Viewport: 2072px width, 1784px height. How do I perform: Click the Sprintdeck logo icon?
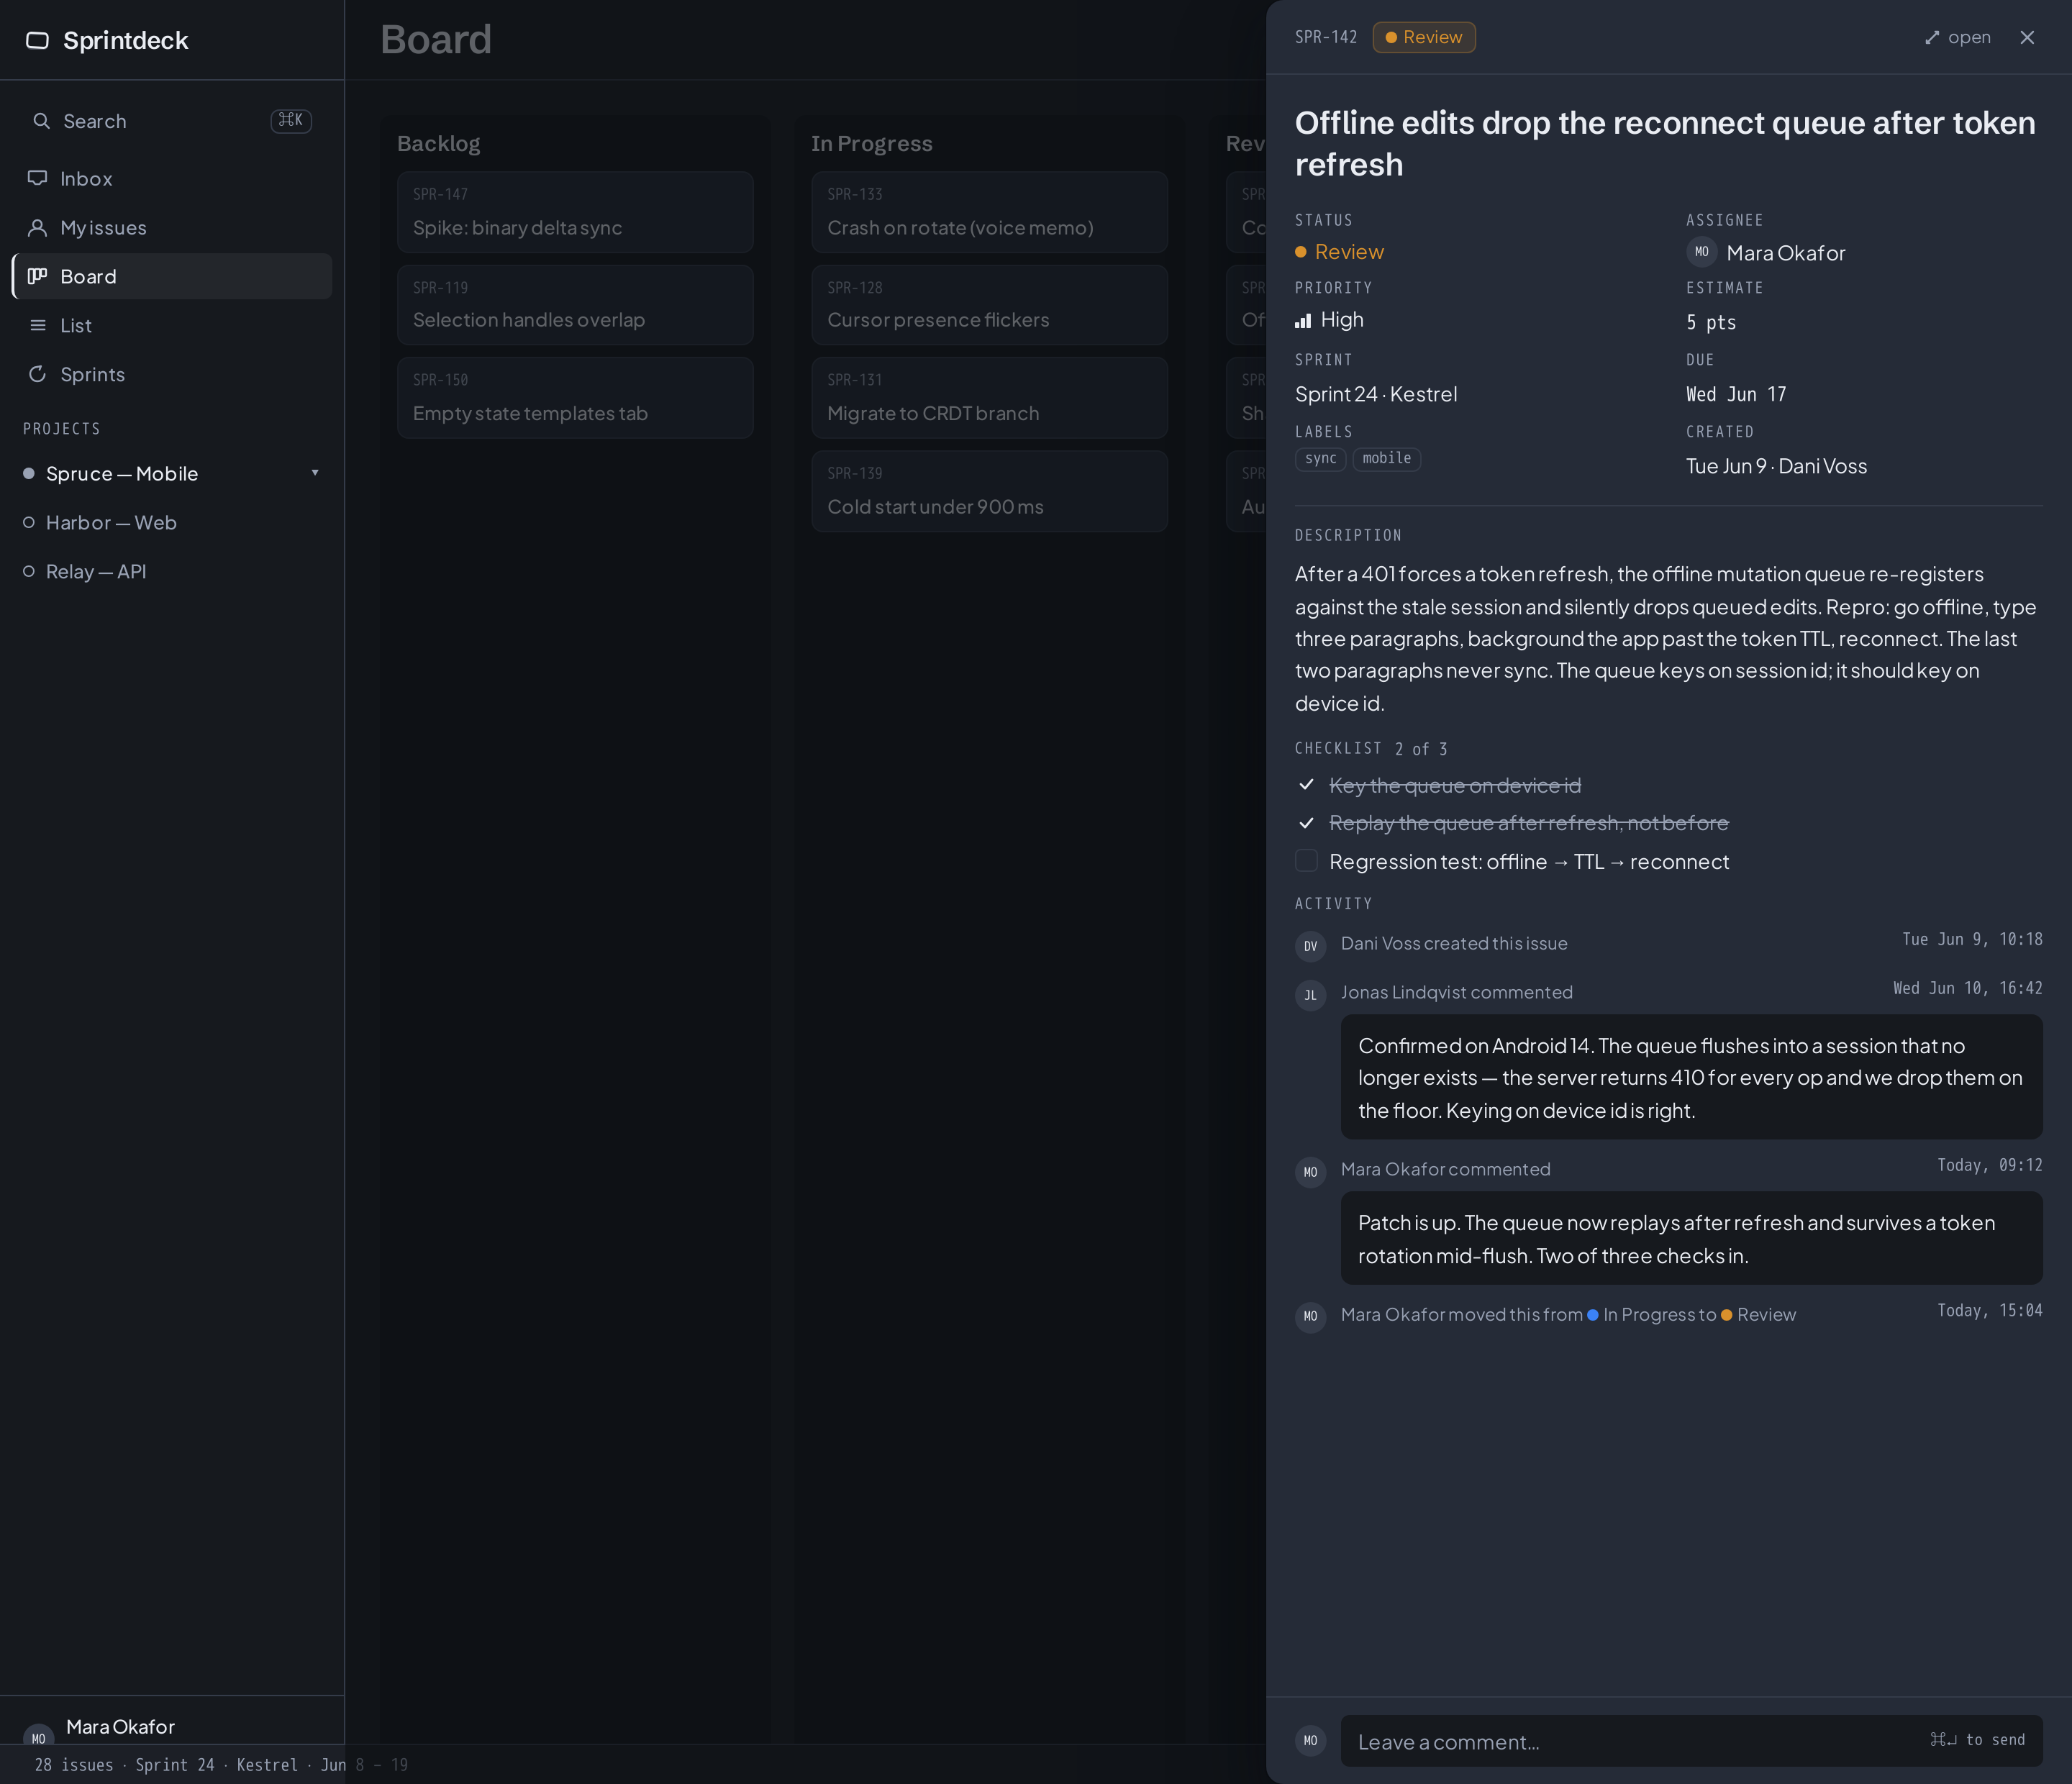[37, 40]
